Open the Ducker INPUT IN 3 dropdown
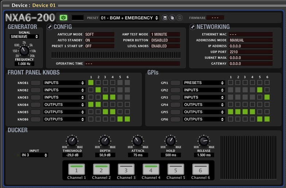 (34, 155)
